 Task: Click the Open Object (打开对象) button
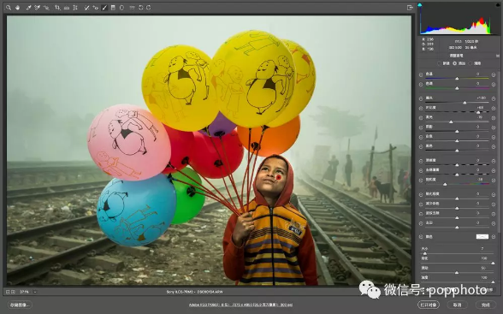(429, 305)
